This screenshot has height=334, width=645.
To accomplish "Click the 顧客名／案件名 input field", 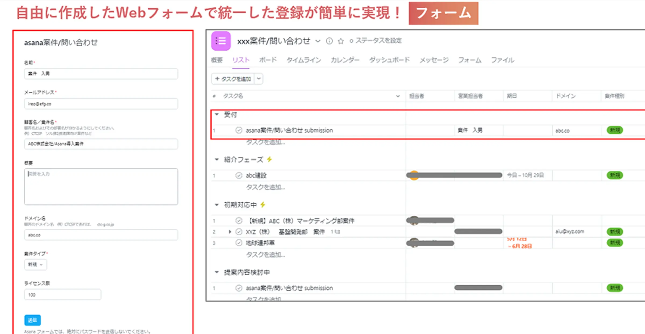I will 101,144.
